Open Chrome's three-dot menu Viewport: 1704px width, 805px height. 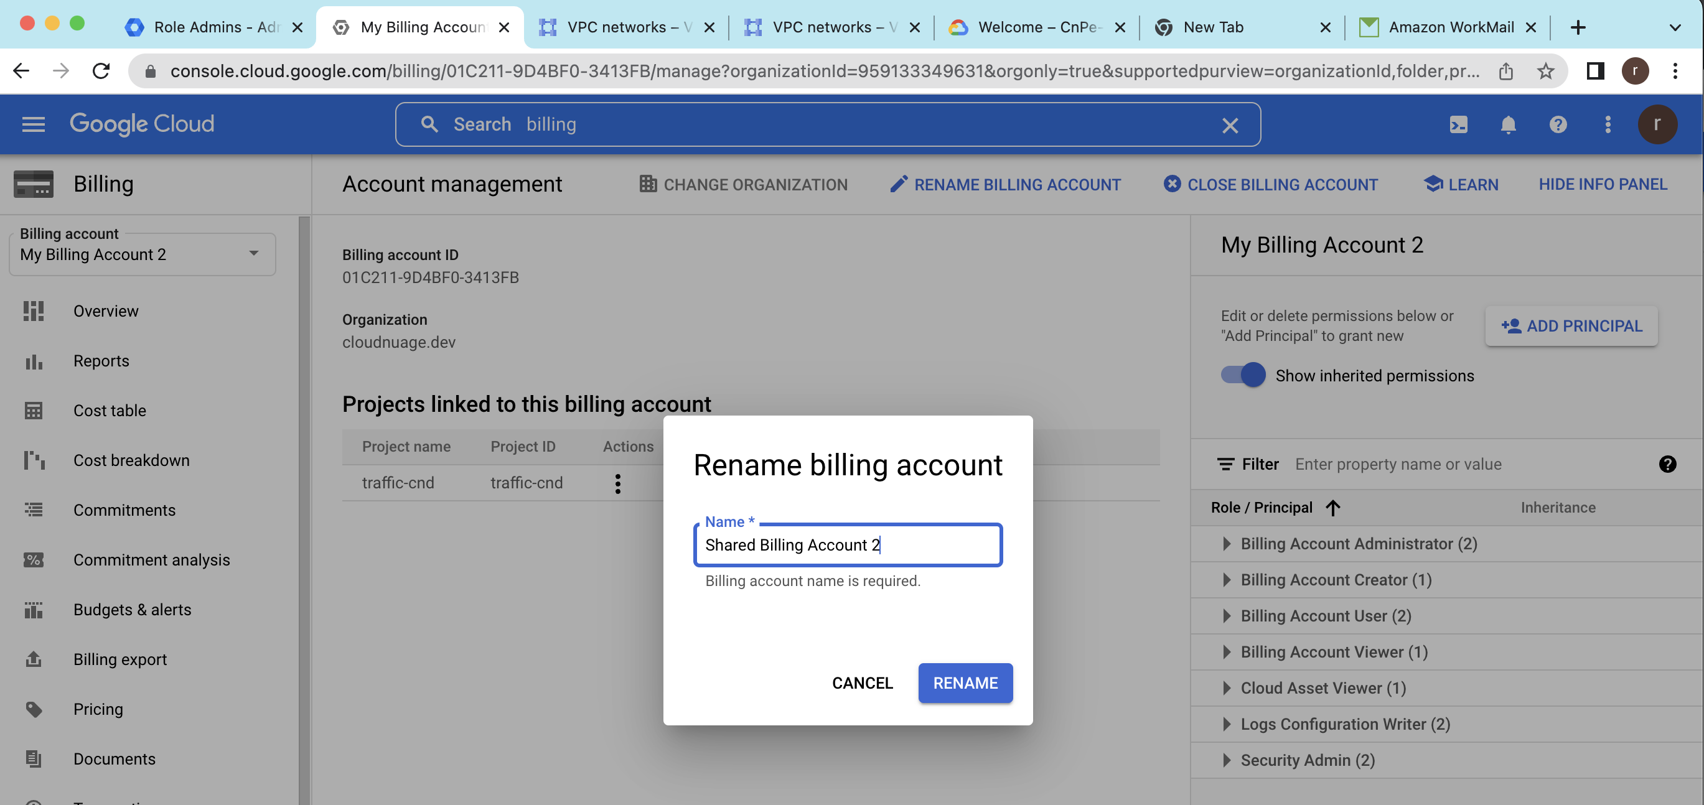click(1674, 71)
